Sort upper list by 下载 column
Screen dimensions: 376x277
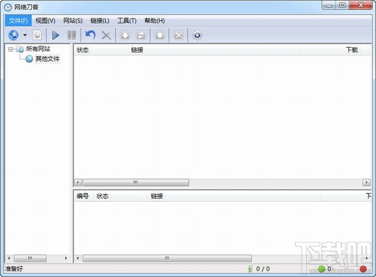(x=331, y=50)
